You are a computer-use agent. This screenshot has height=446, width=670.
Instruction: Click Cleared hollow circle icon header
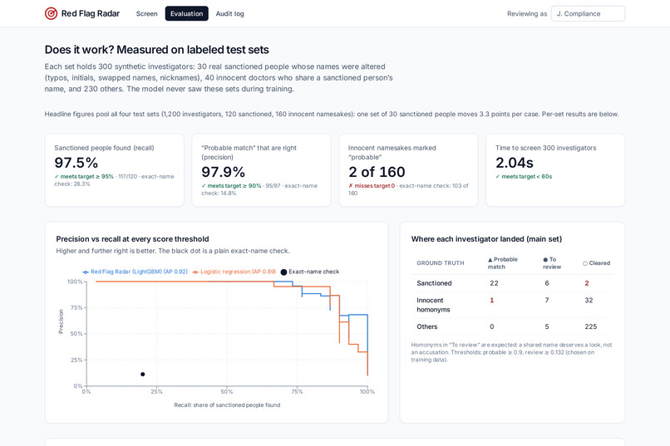585,263
